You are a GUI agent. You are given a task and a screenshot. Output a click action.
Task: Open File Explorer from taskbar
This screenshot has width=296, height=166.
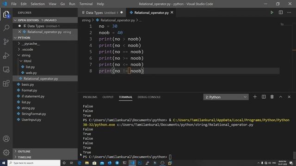87,163
